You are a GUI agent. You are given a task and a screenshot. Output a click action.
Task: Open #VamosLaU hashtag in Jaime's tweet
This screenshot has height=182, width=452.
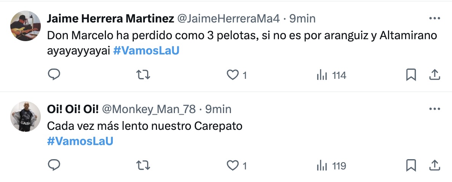pos(146,51)
